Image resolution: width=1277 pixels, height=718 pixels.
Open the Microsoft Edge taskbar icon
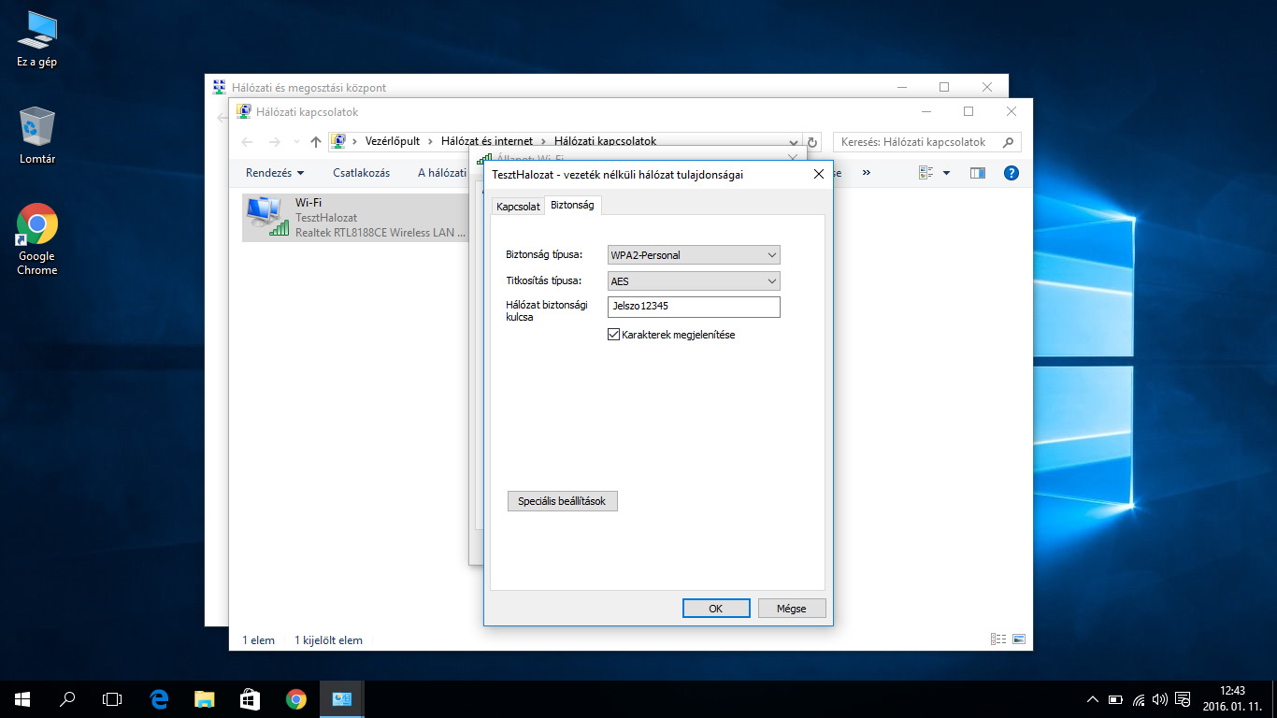pyautogui.click(x=159, y=698)
